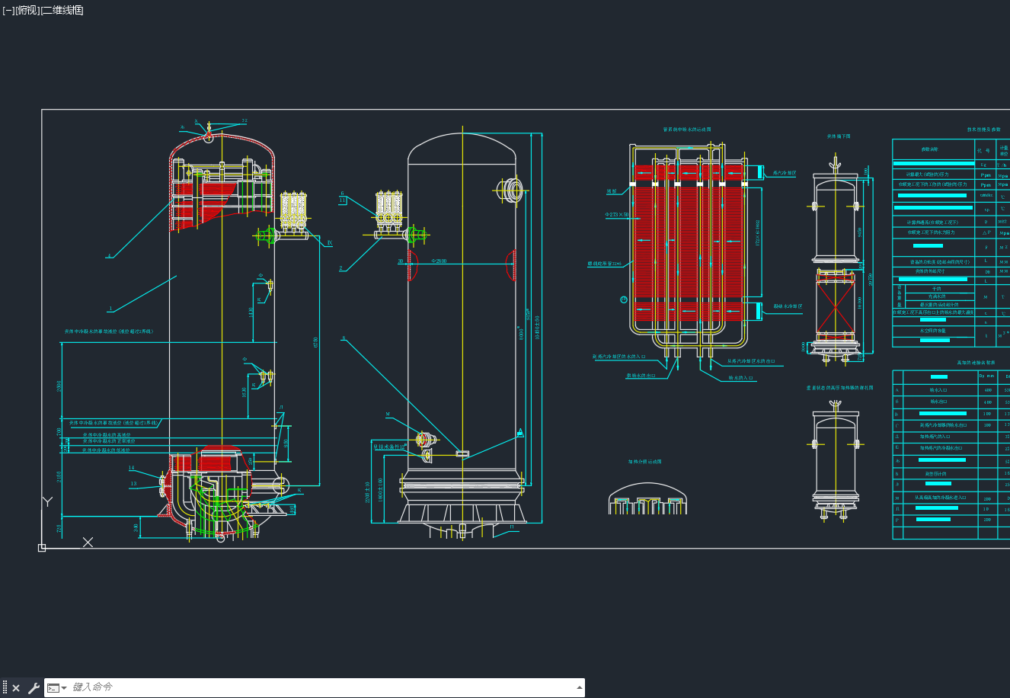Select the Dy mm column header text
Viewport: 1010px width, 698px height.
point(986,376)
